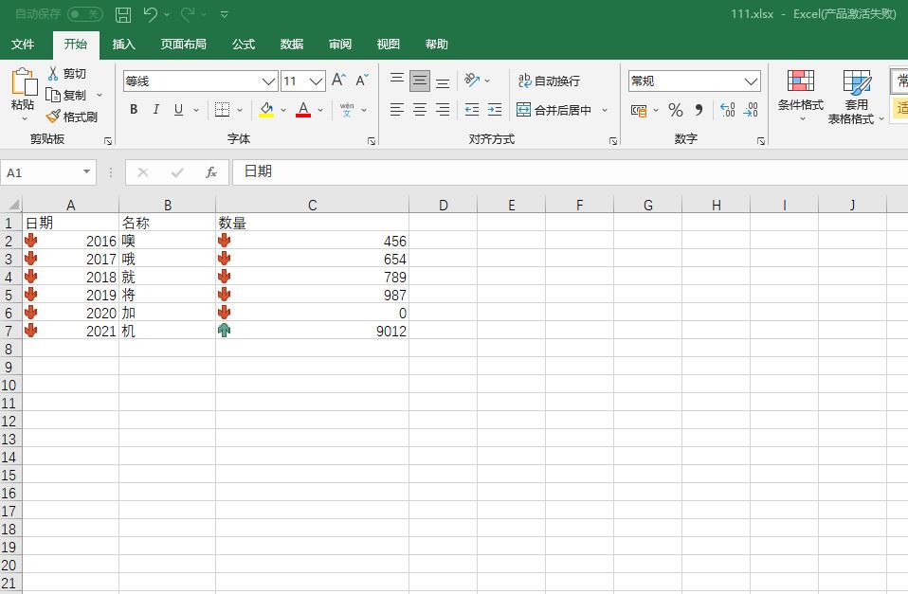Viewport: 908px width, 594px height.
Task: Click Merge and Center (合并后居中) button
Action: click(554, 111)
